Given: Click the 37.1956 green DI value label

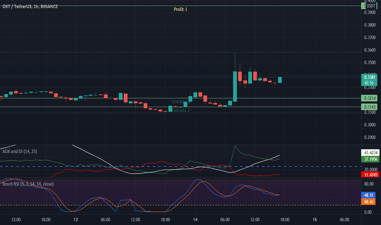Looking at the screenshot, I should point(370,159).
